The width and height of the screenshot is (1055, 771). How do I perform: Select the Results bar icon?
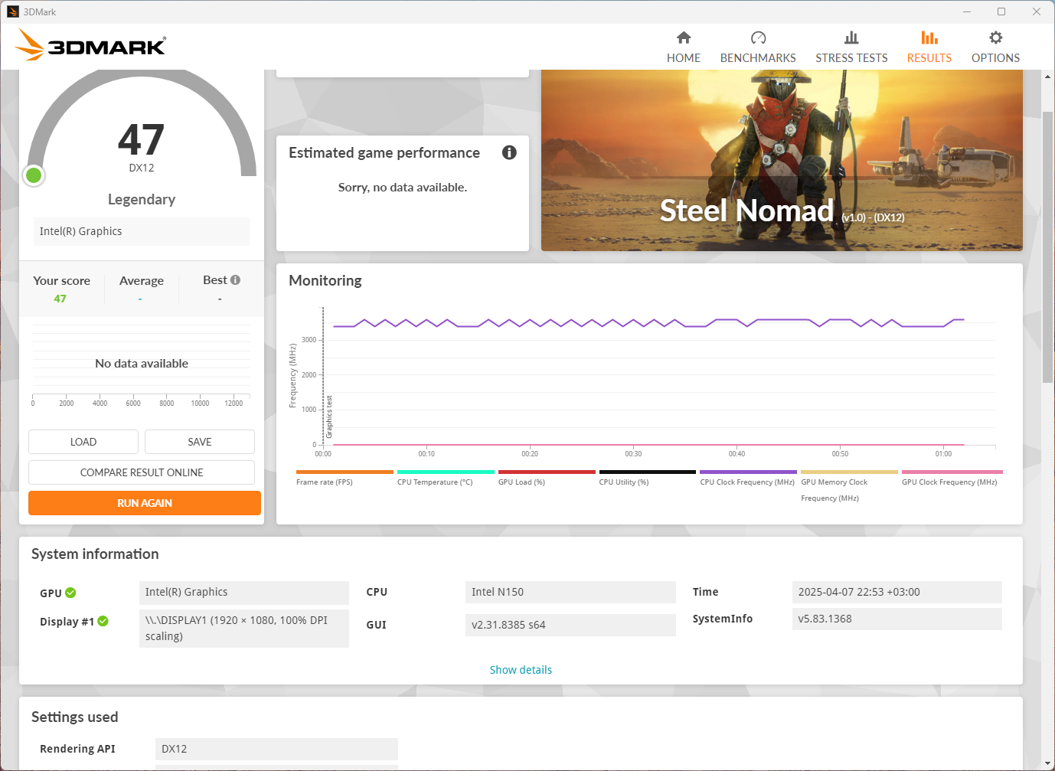pyautogui.click(x=929, y=38)
